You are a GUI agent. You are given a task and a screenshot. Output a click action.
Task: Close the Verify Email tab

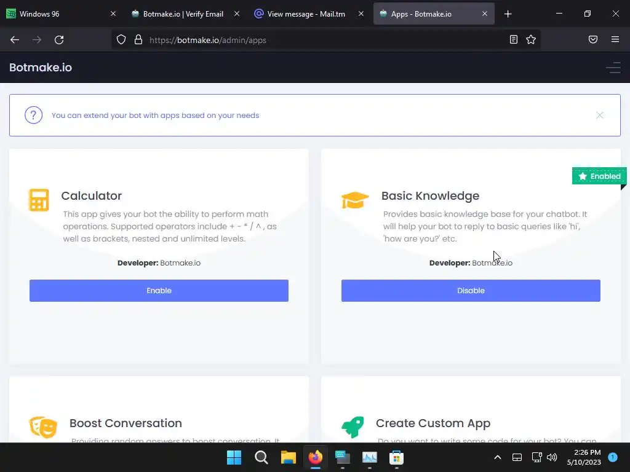coord(237,14)
